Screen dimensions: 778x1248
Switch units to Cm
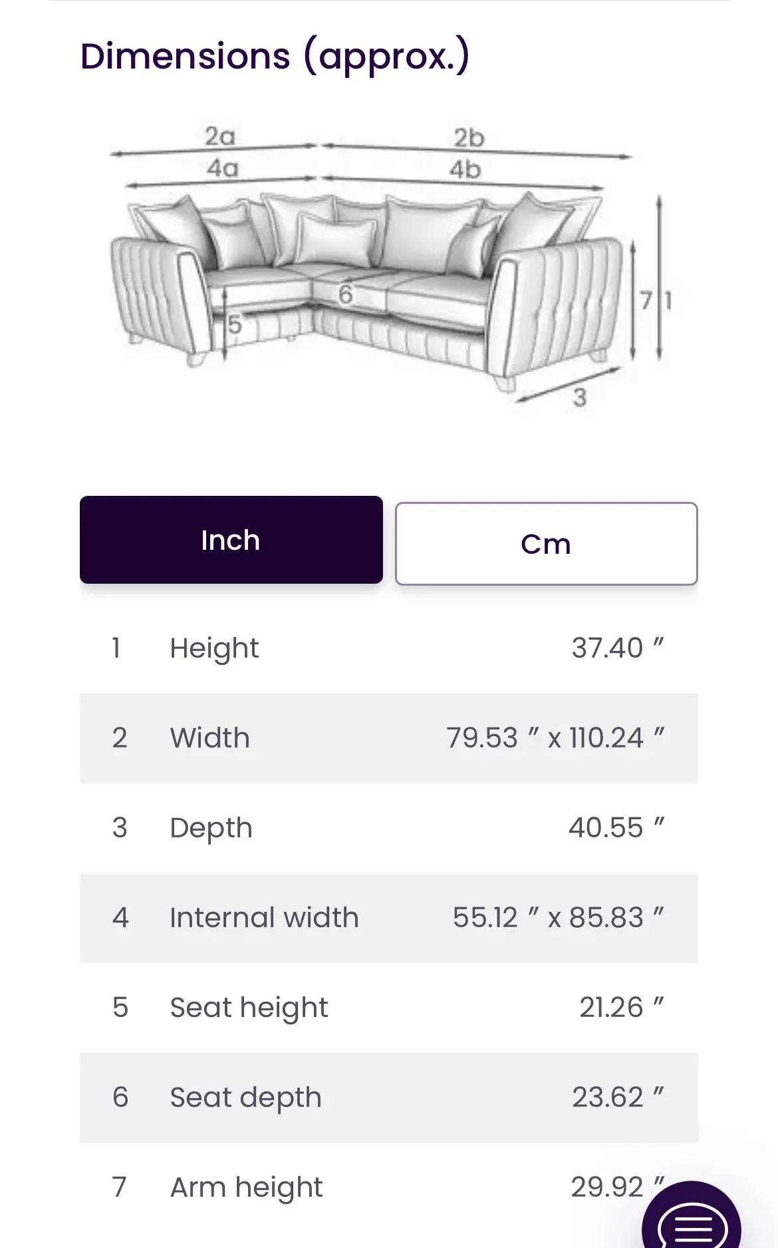(546, 544)
